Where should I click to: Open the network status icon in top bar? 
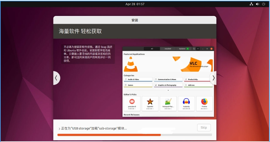tap(252, 4)
